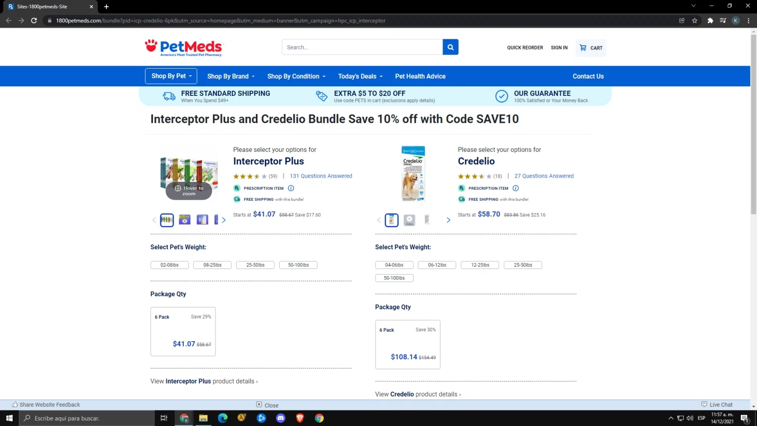The width and height of the screenshot is (757, 426).
Task: Open File Explorer from the taskbar
Action: coord(203,418)
